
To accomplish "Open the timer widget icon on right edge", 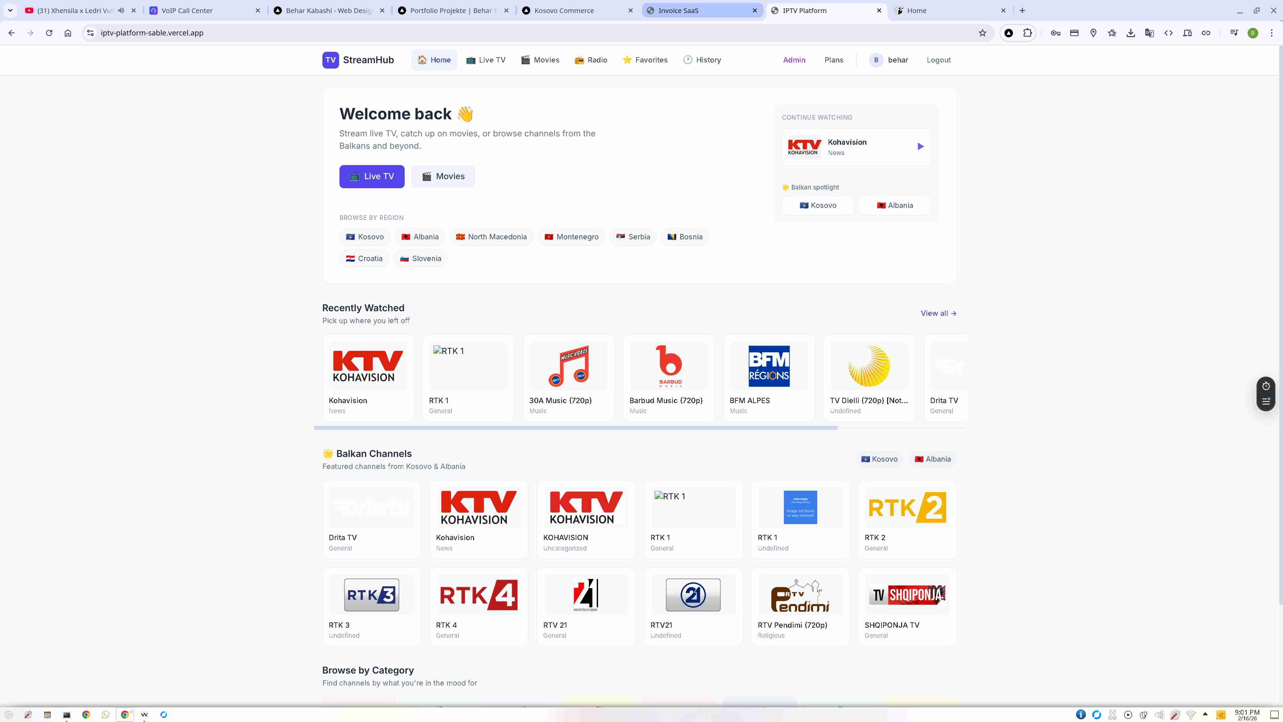I will click(x=1266, y=386).
